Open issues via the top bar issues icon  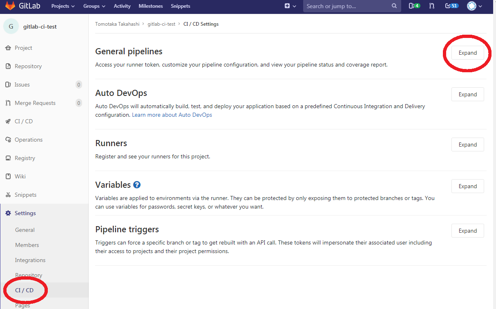click(413, 6)
